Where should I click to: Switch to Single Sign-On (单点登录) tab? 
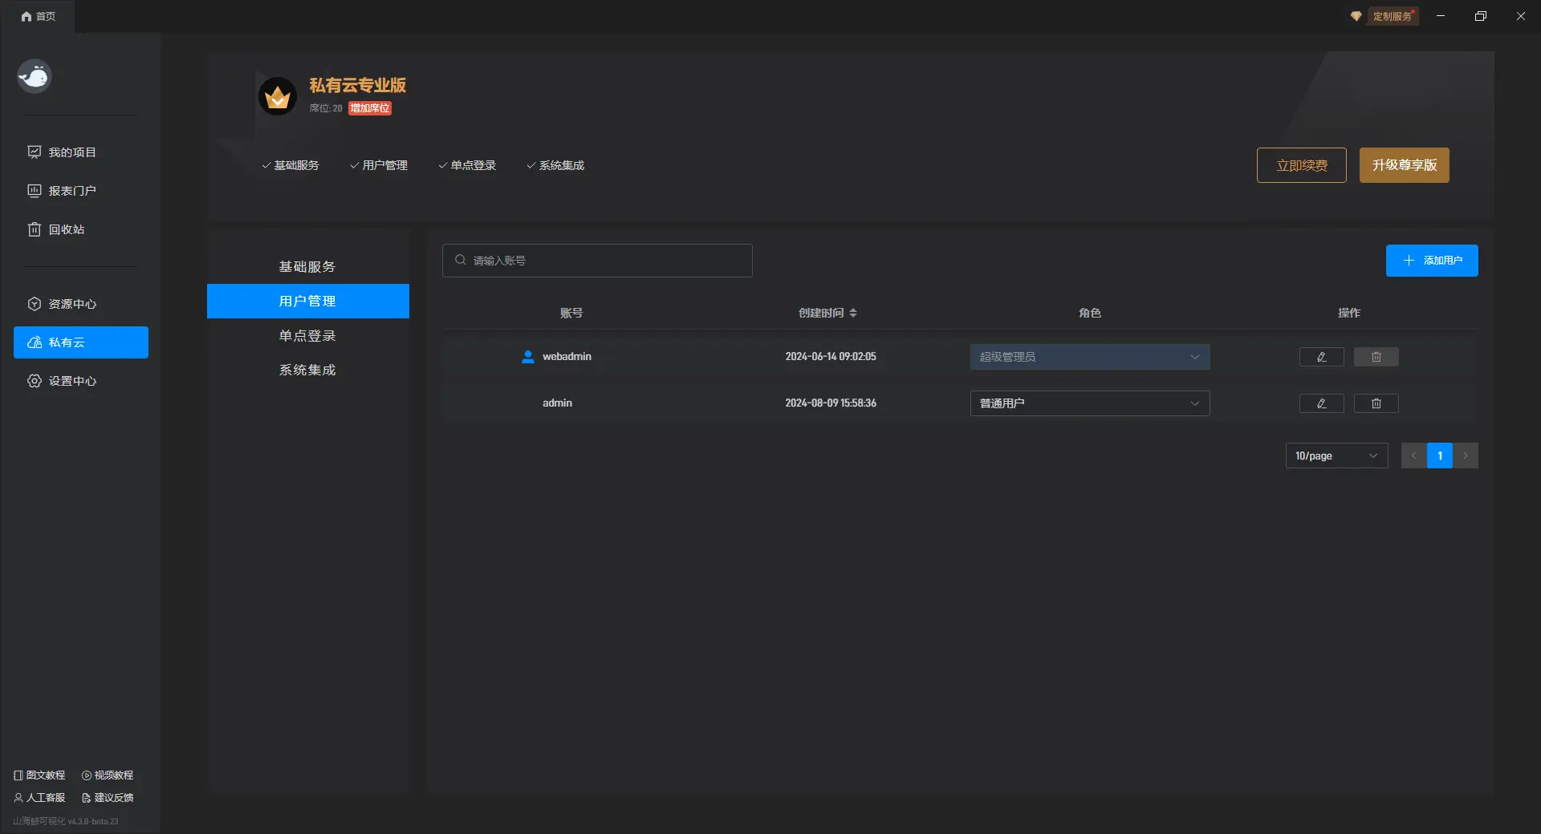pos(307,336)
